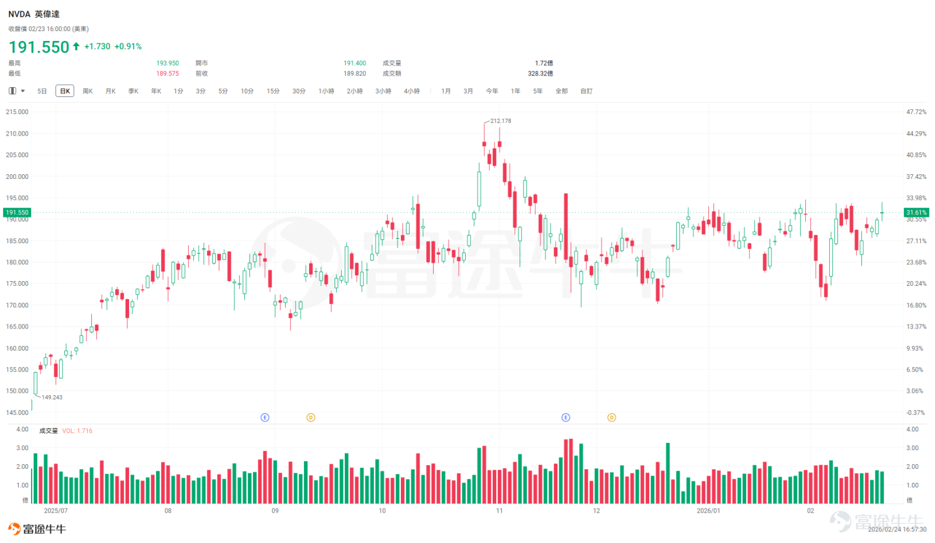This screenshot has width=935, height=543.
Task: Click the 開市 value 191.400
Action: (355, 63)
